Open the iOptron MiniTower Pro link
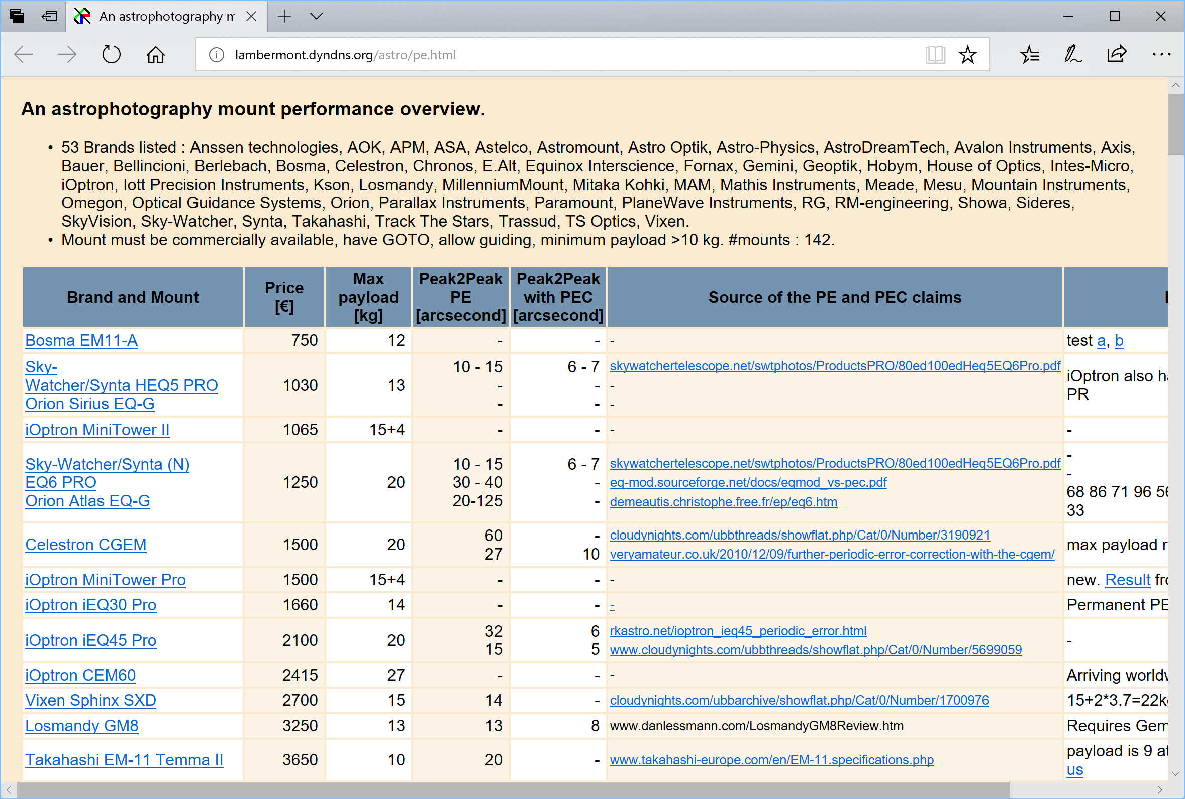Image resolution: width=1185 pixels, height=799 pixels. (x=106, y=580)
